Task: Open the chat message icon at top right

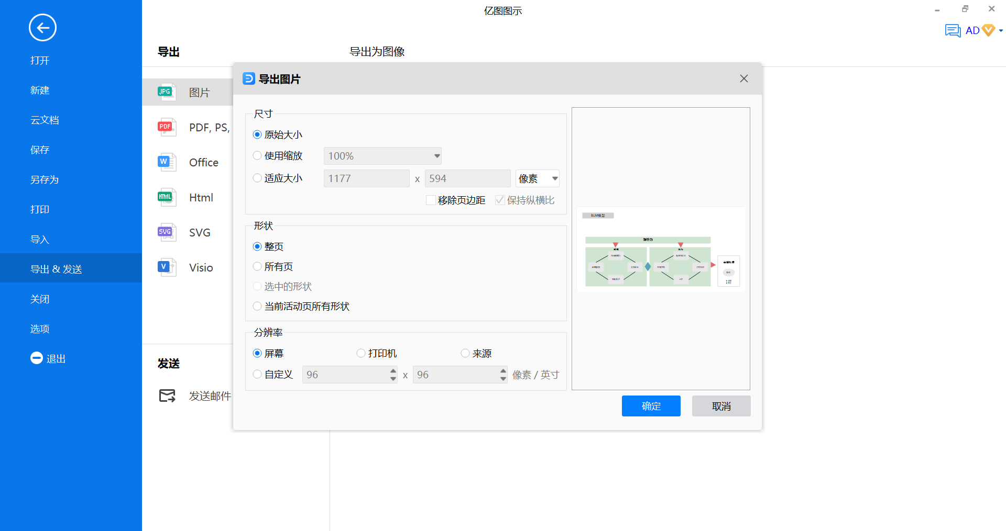Action: (953, 30)
